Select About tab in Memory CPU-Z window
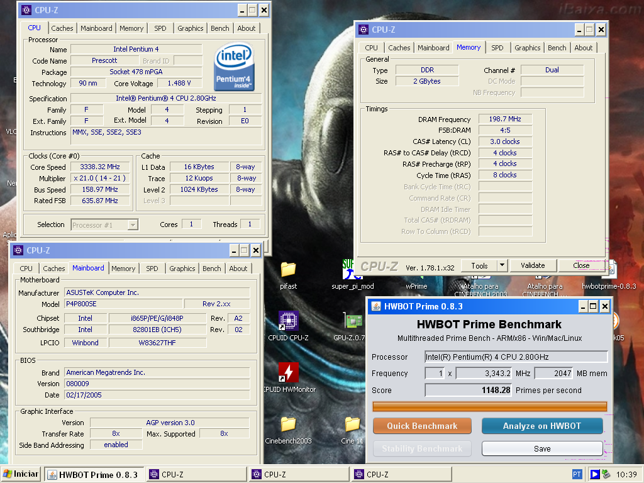 click(583, 48)
